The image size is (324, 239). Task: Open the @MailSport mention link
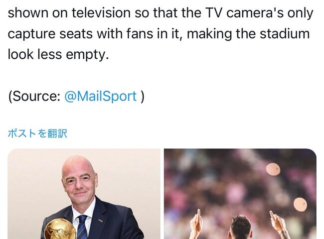100,96
